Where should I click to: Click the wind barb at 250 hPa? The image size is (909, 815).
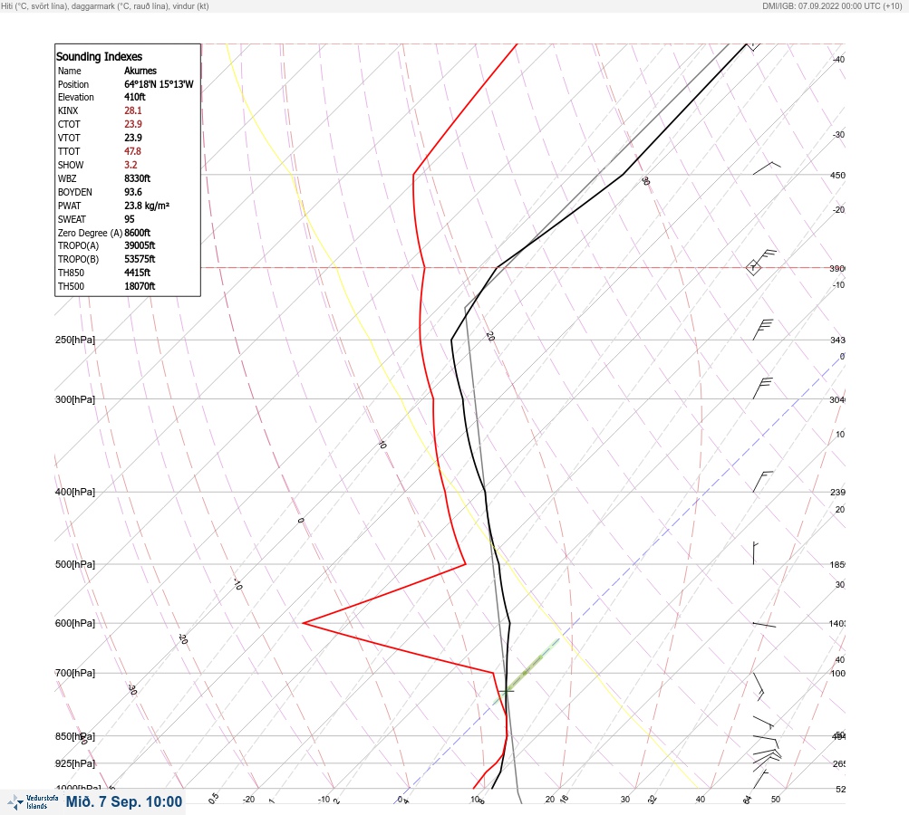pos(763,330)
